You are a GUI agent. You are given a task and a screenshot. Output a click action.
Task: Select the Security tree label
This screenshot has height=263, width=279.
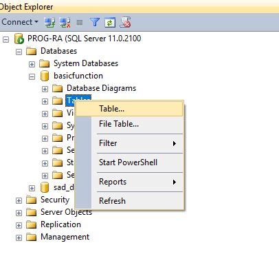point(55,200)
